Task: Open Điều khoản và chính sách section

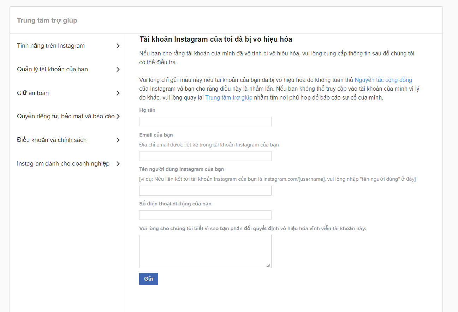Action: 52,140
